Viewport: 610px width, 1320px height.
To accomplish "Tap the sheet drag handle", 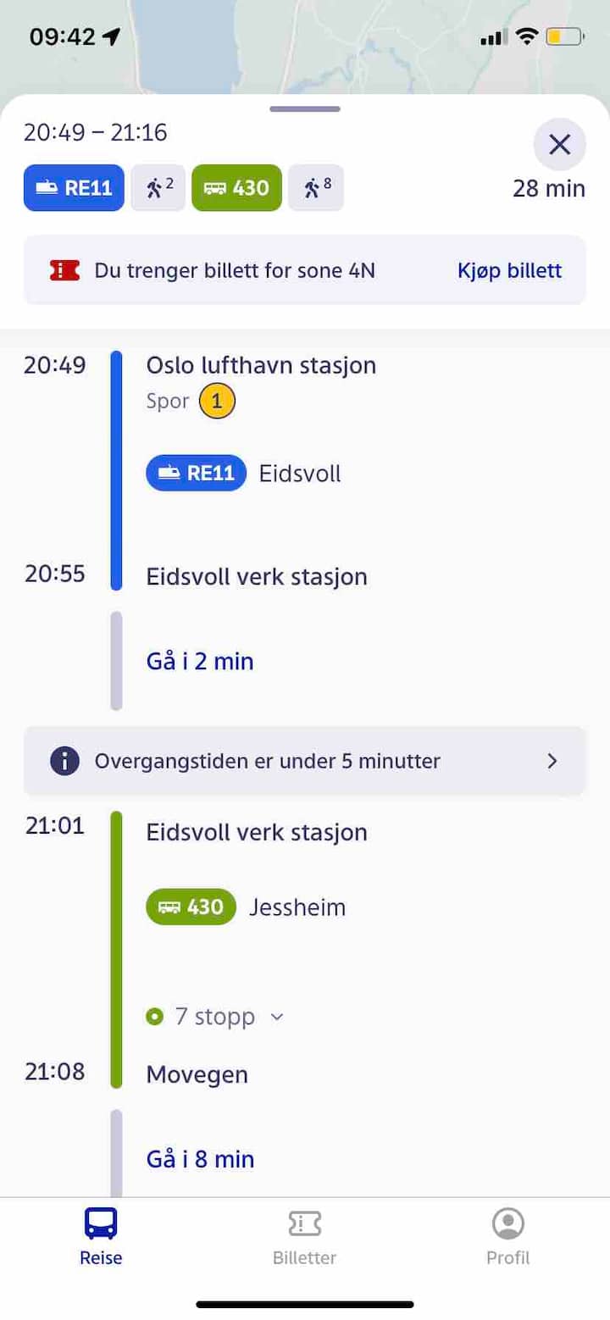I will click(305, 109).
